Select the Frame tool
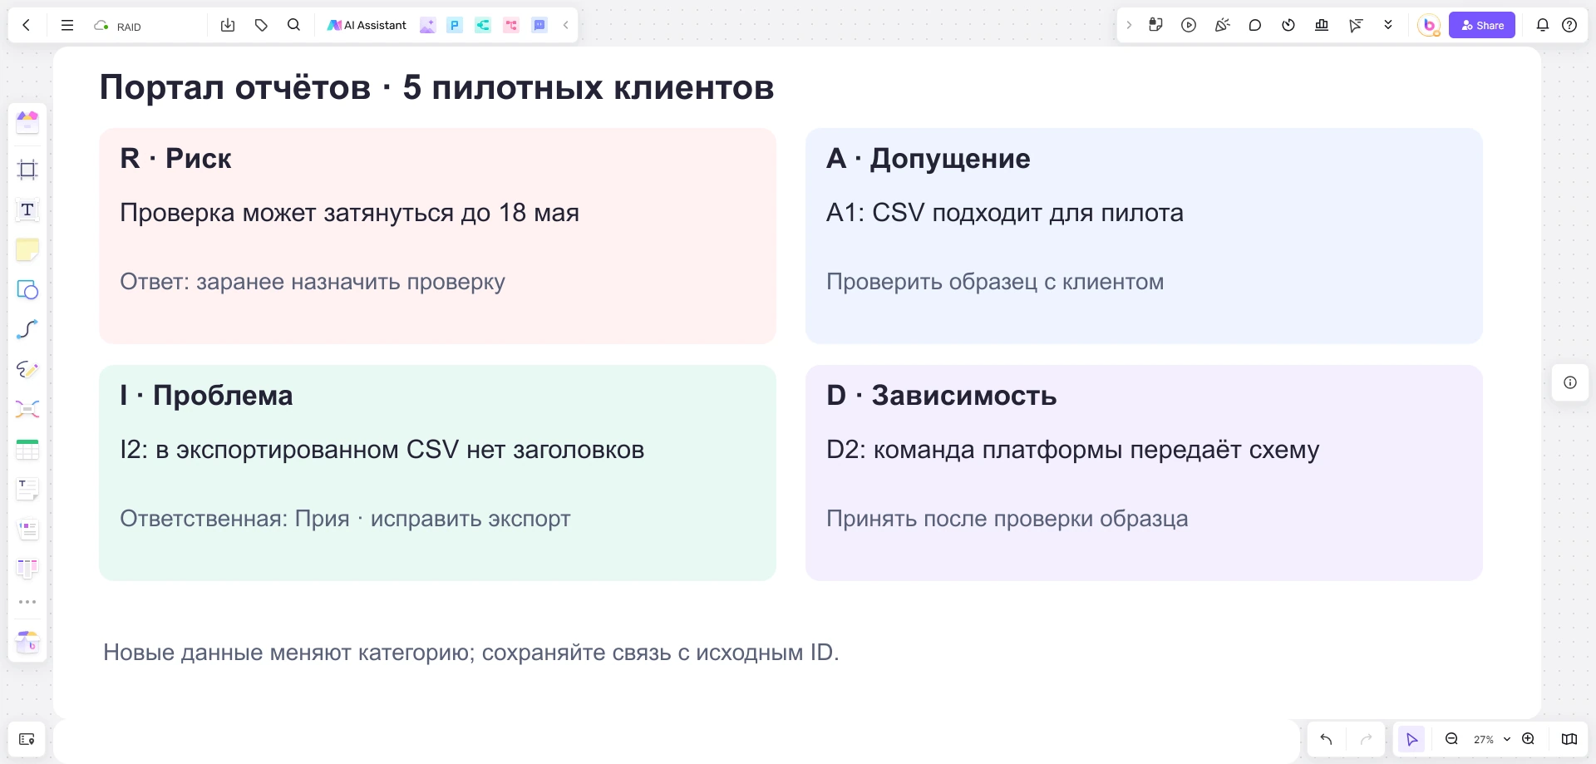This screenshot has width=1596, height=764. point(27,170)
